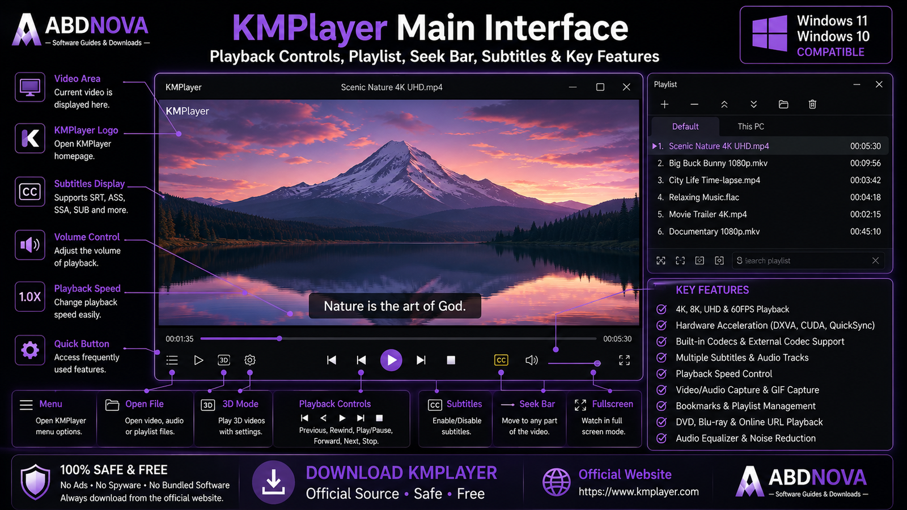The height and width of the screenshot is (510, 907).
Task: Click the Scenic Nature 4K UHD.mp4 title in the title bar
Action: coord(392,87)
